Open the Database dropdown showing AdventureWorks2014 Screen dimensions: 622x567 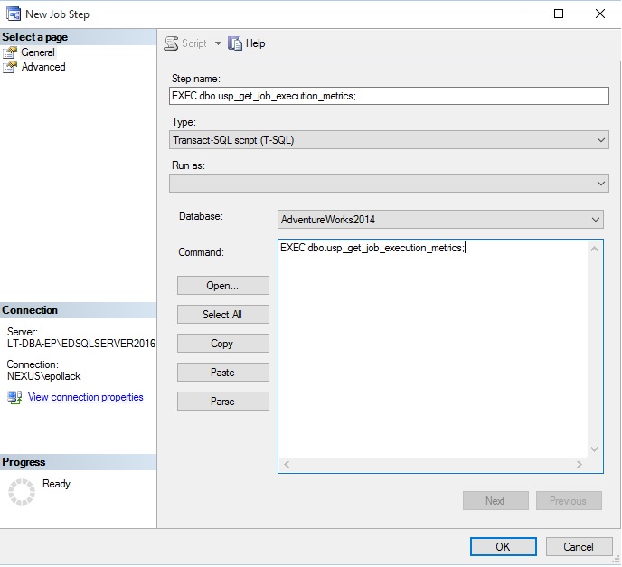[x=440, y=220]
